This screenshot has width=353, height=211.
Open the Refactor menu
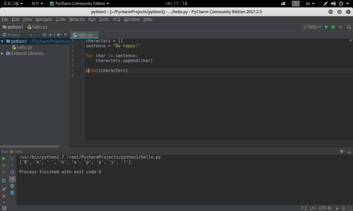coord(77,19)
